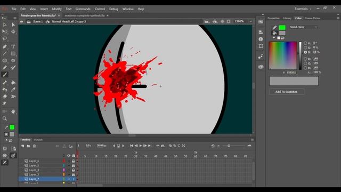Switch to the Frame Picker tab
This screenshot has width=341, height=192.
pyautogui.click(x=313, y=18)
